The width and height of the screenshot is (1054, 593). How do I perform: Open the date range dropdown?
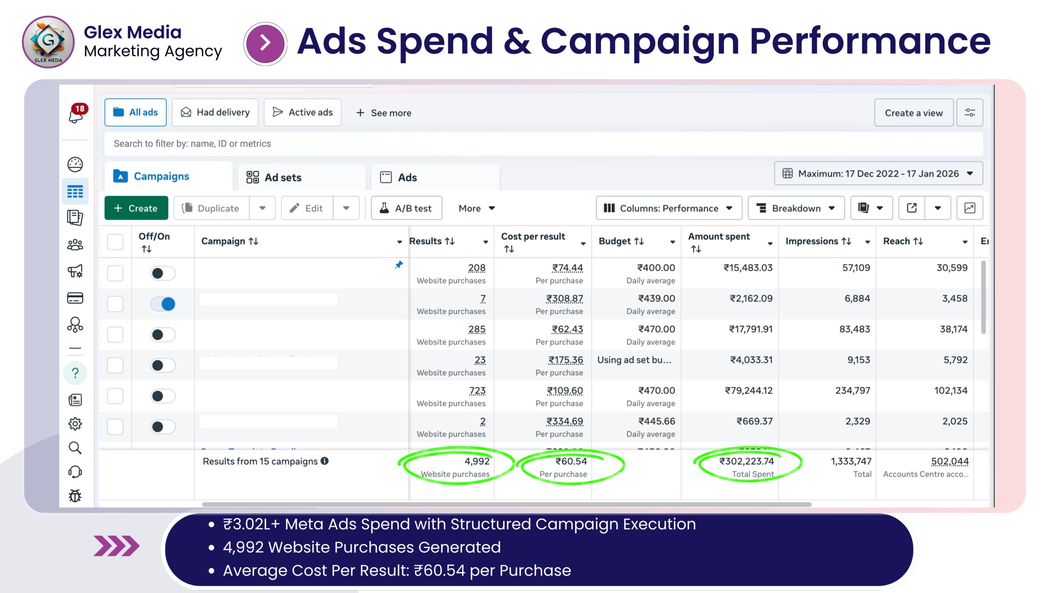pyautogui.click(x=878, y=173)
